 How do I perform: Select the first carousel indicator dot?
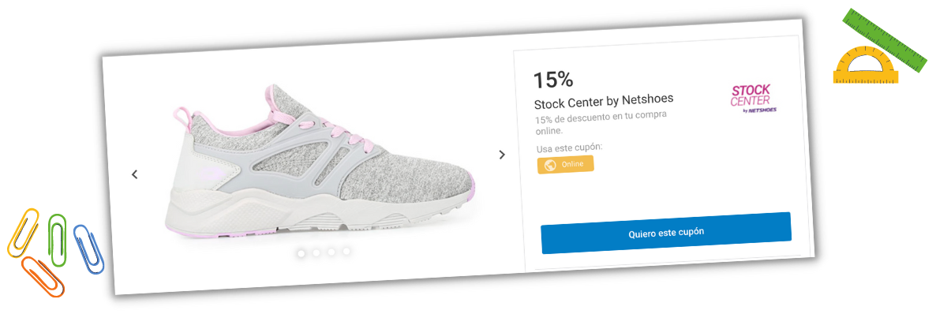pyautogui.click(x=301, y=254)
